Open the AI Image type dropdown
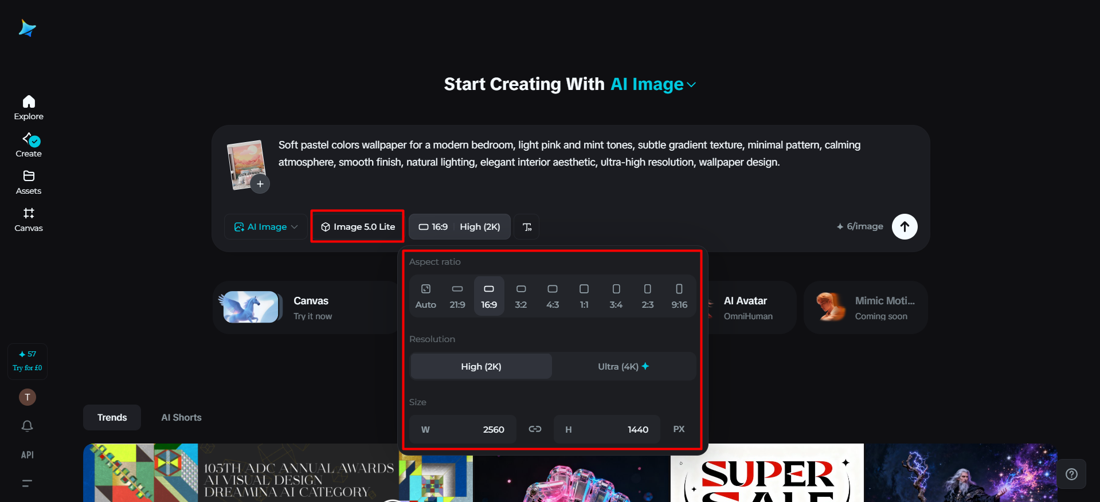1100x502 pixels. point(266,227)
